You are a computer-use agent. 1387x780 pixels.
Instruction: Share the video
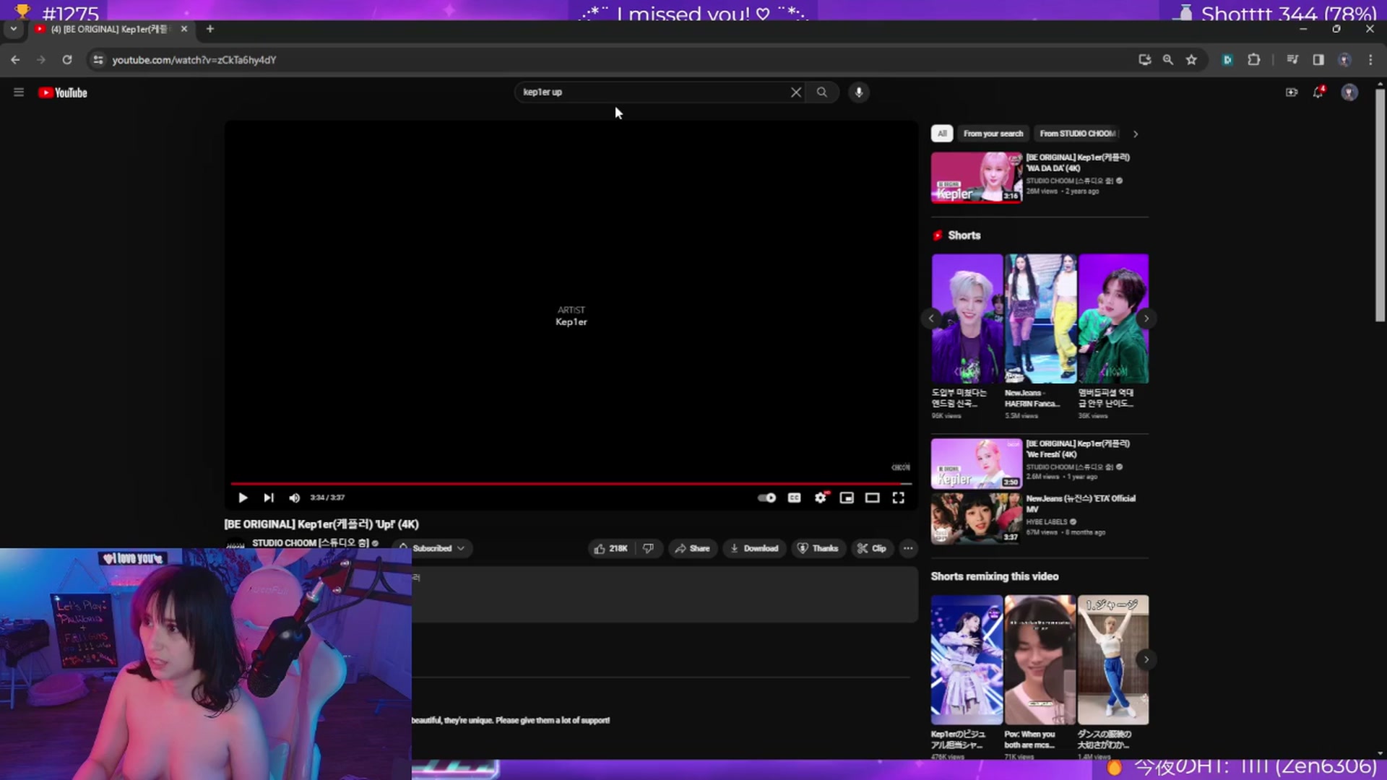click(x=692, y=549)
